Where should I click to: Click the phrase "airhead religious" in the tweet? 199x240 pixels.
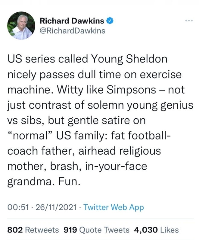(x=120, y=151)
